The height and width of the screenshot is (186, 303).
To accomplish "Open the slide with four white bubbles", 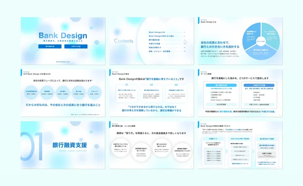I will 151,145.
